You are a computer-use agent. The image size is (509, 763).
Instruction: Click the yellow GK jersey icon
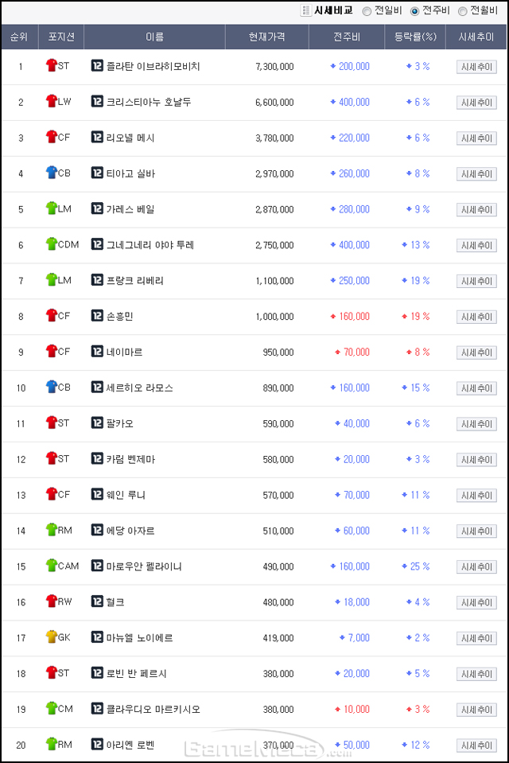(x=51, y=636)
